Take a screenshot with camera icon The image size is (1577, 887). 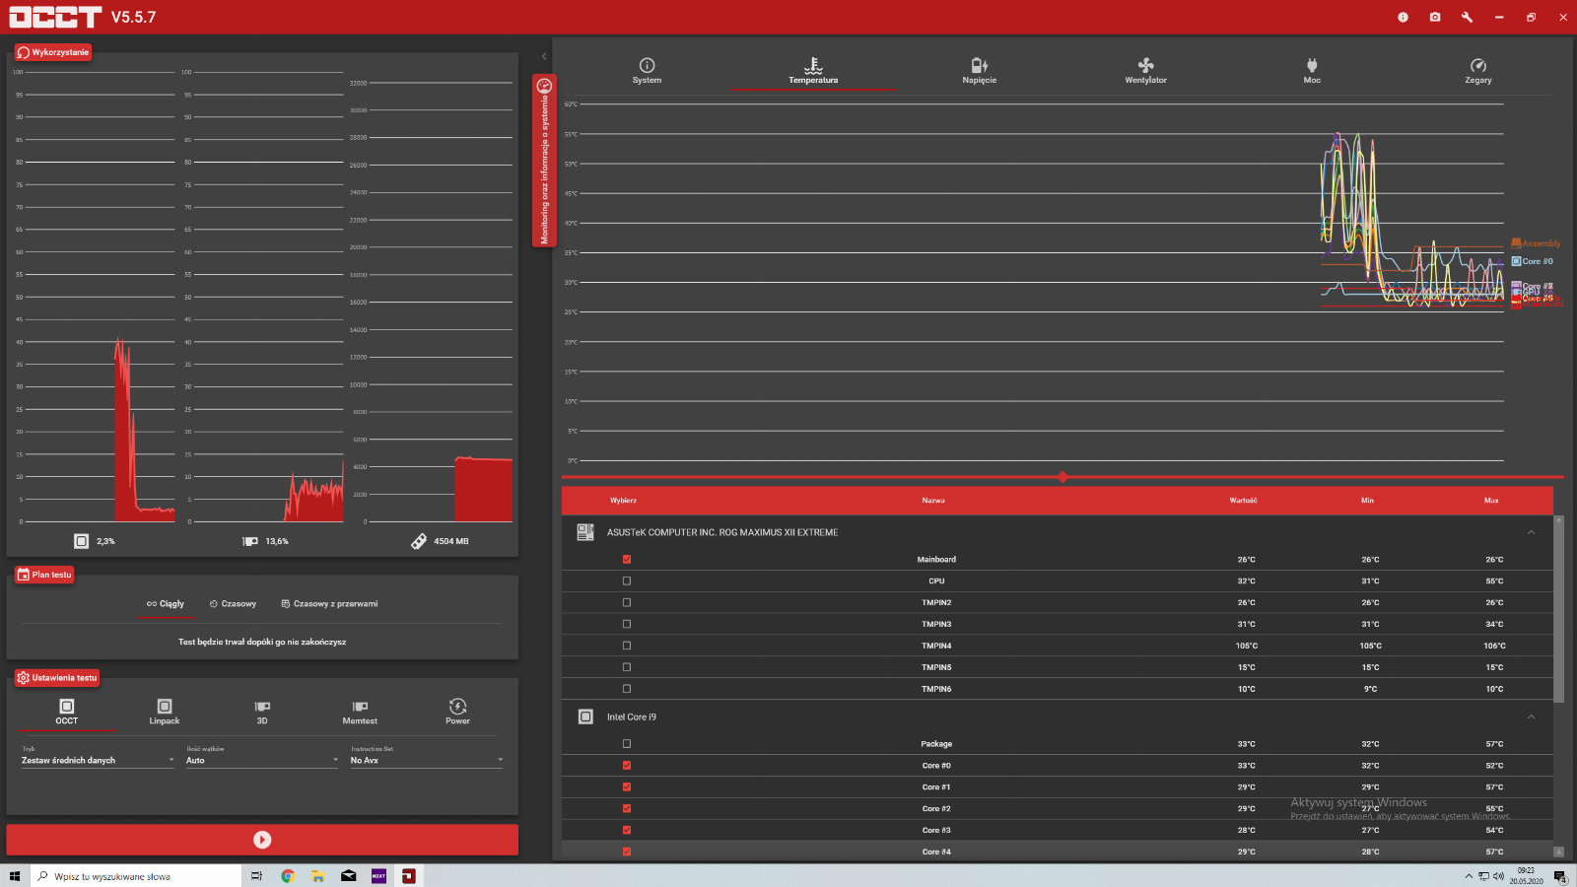(x=1435, y=17)
